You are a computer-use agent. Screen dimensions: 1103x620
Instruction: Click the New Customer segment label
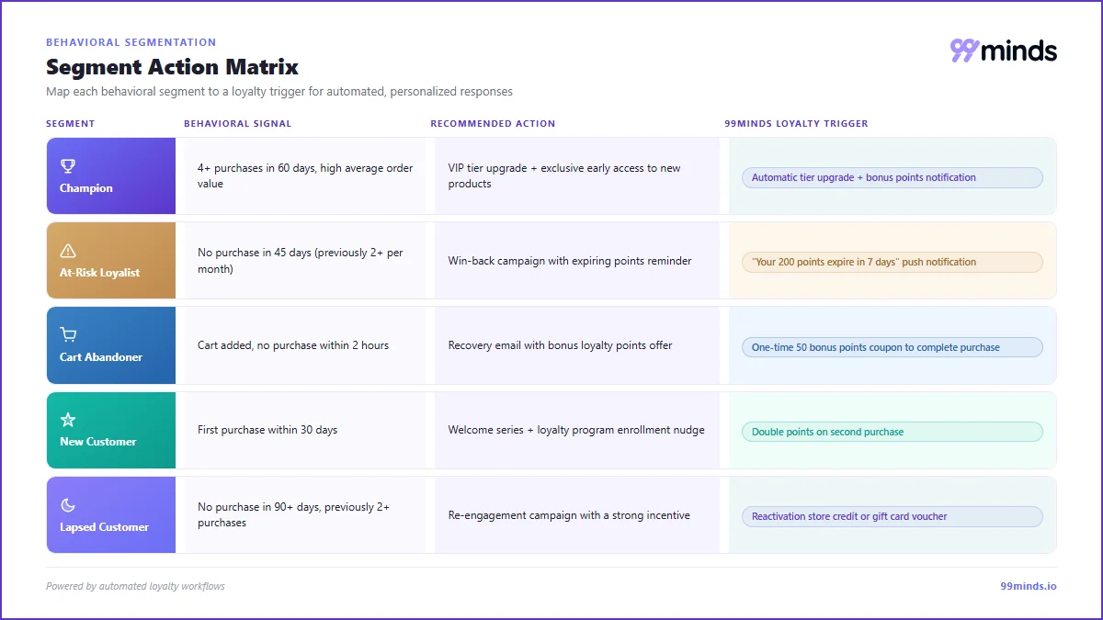click(x=97, y=442)
